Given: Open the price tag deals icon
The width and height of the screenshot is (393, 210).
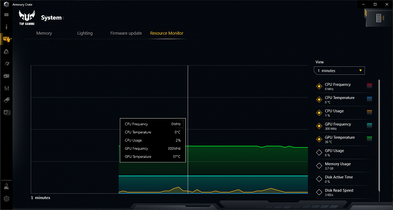Looking at the screenshot, I should 7,100.
